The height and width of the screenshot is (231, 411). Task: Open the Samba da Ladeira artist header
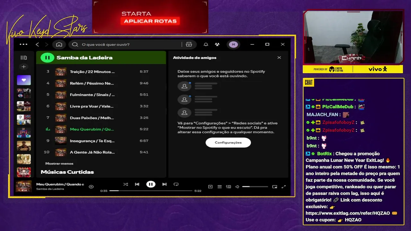[x=84, y=58]
